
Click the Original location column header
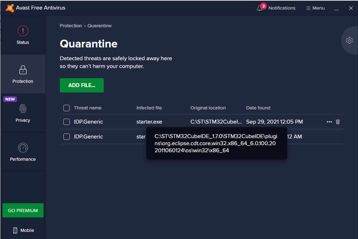208,108
